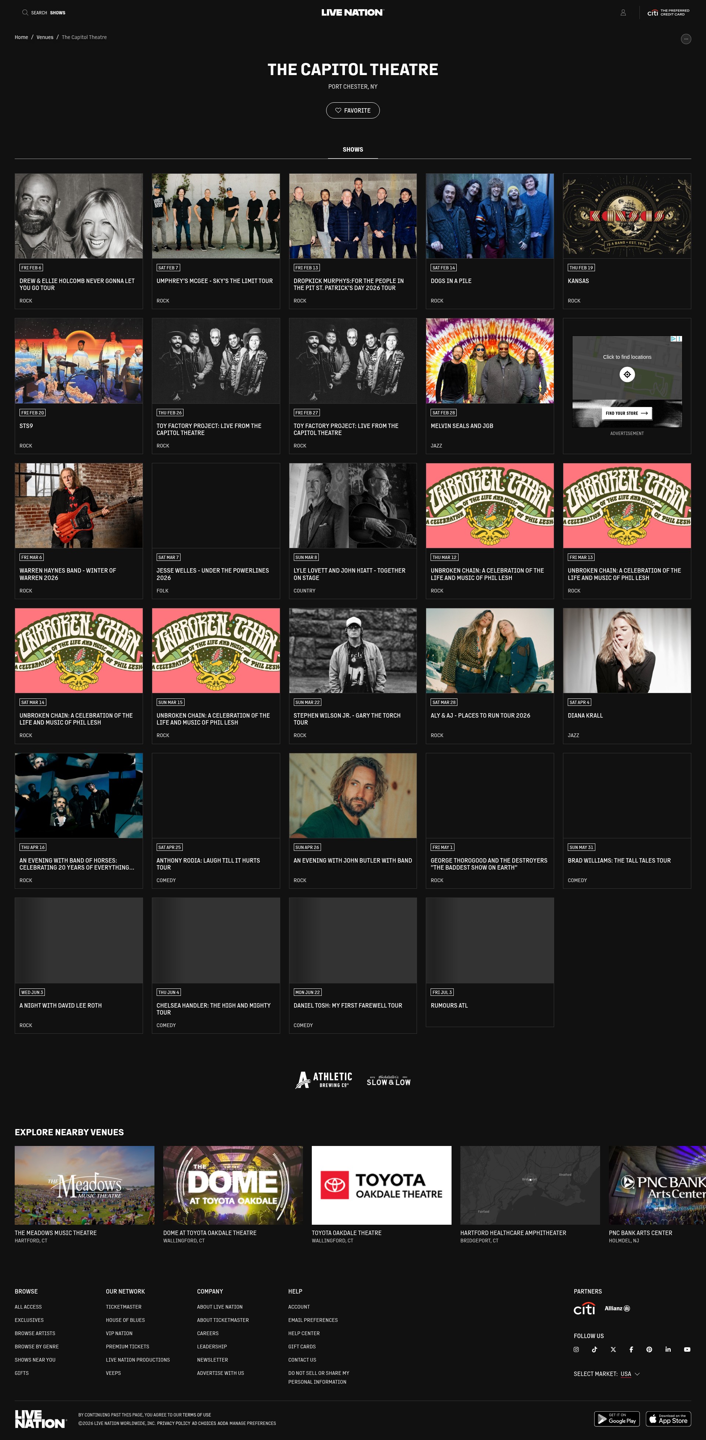Open Live Nation Facebook page
The height and width of the screenshot is (1440, 706).
(631, 1349)
